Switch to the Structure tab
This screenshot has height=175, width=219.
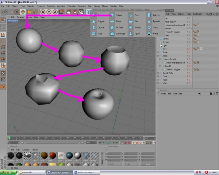point(169,11)
